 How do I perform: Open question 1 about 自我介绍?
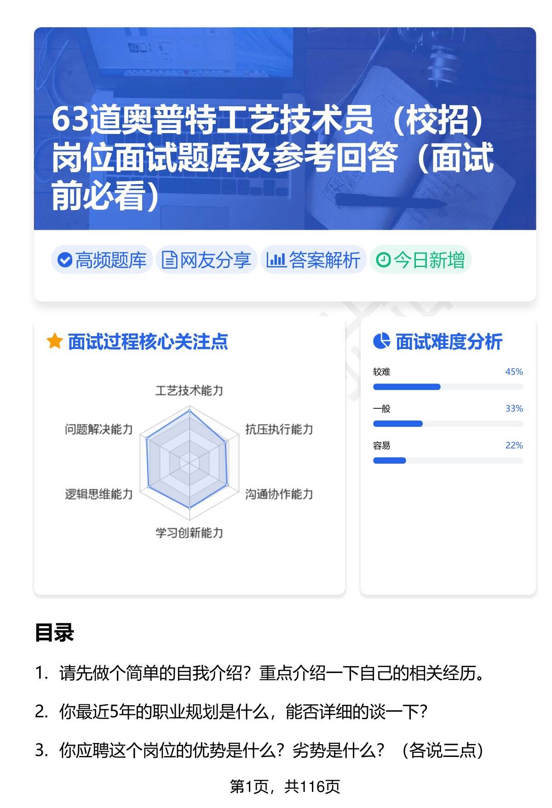(x=271, y=674)
